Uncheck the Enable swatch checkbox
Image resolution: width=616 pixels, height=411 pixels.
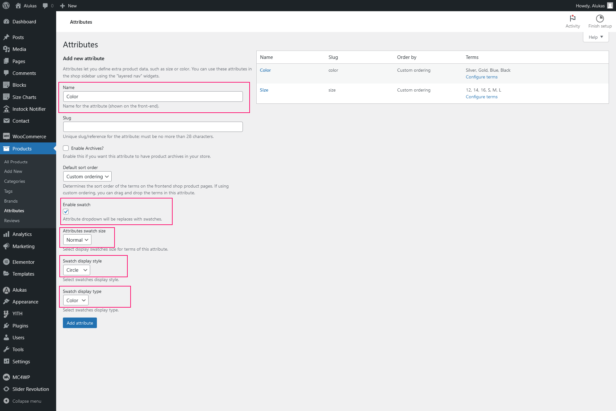coord(66,212)
